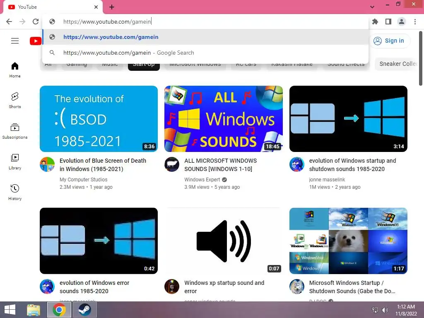
Task: Open the ALL Windows SOUNDS thumbnail
Action: coord(223,119)
